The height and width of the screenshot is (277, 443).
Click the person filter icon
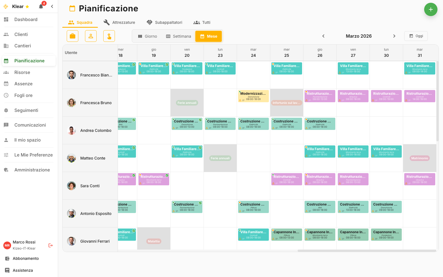point(91,36)
